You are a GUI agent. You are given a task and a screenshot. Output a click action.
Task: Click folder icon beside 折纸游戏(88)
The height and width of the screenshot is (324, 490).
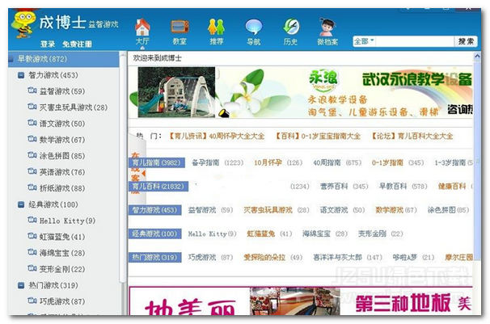coord(32,188)
